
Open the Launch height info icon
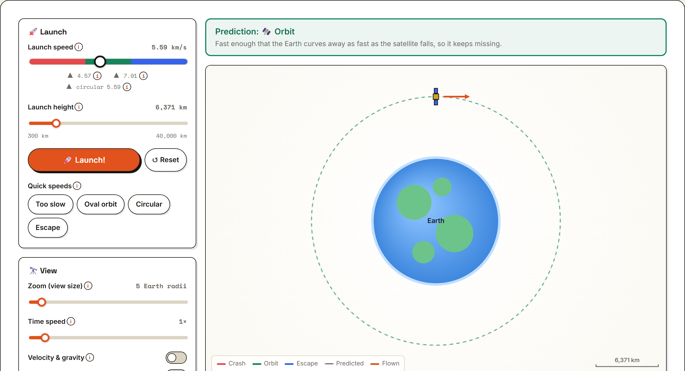coord(79,107)
